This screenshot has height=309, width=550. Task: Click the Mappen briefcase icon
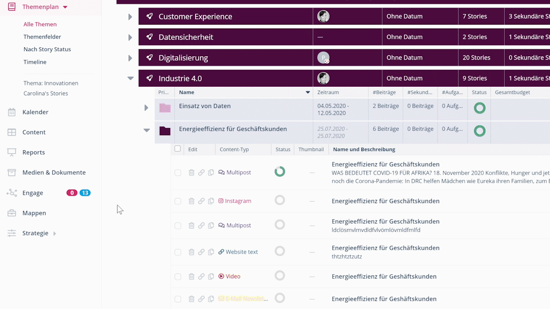(12, 213)
